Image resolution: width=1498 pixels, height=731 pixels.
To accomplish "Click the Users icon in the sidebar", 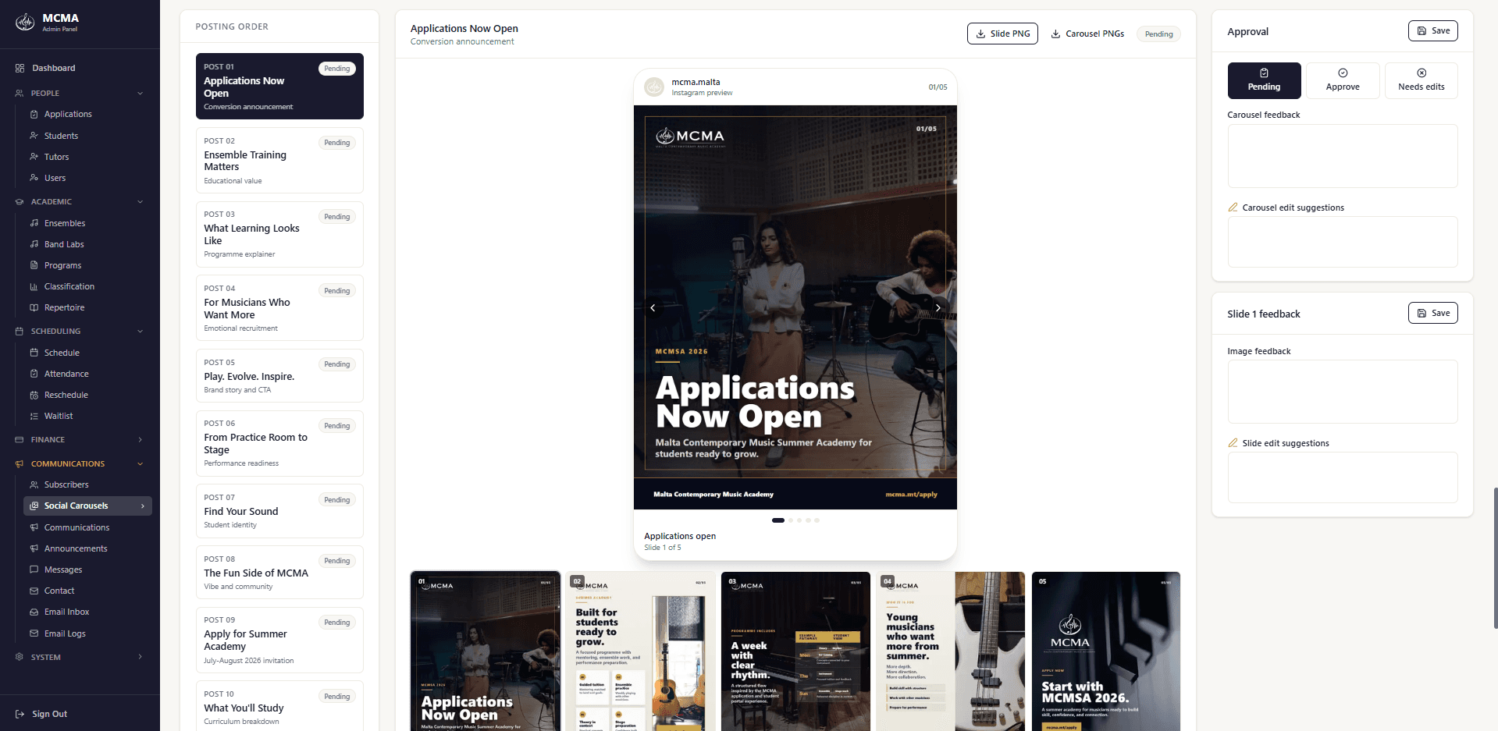I will [x=34, y=178].
